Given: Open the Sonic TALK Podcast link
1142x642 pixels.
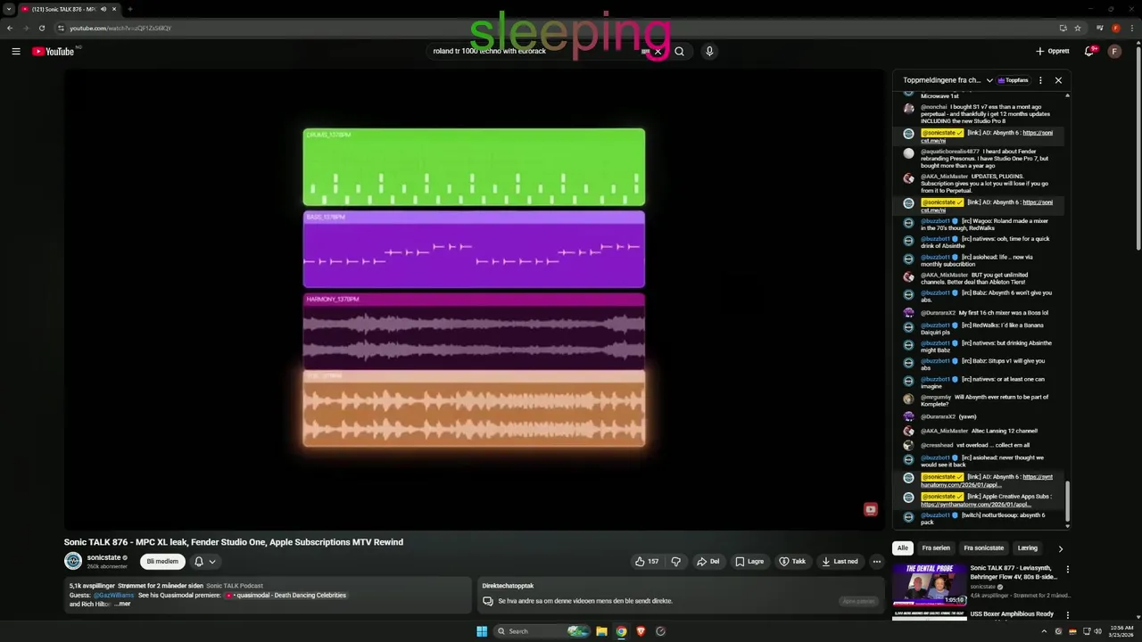Looking at the screenshot, I should (x=235, y=586).
